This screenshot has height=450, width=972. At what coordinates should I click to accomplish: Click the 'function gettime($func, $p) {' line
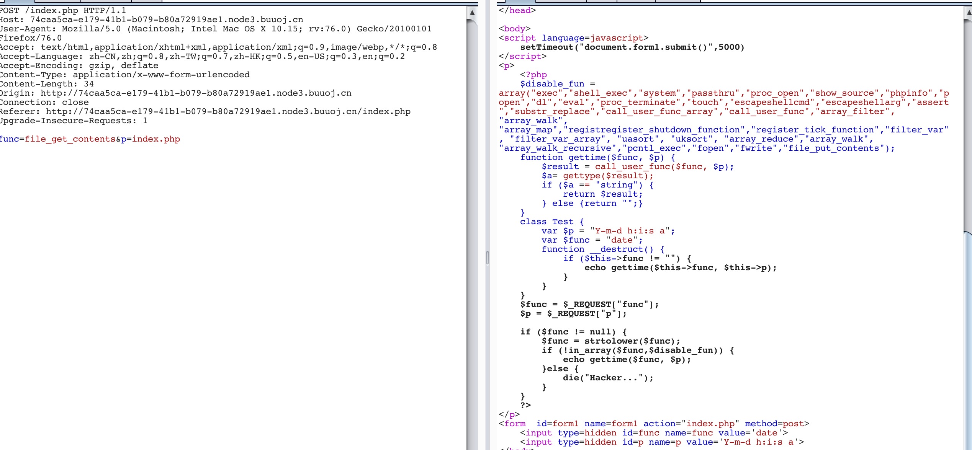597,157
